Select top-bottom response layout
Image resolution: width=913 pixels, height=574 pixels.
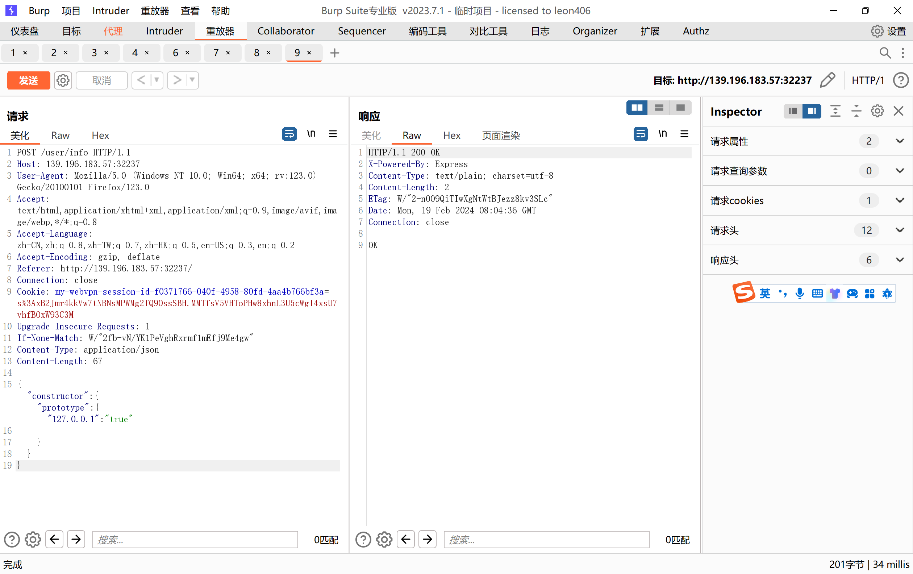[659, 108]
